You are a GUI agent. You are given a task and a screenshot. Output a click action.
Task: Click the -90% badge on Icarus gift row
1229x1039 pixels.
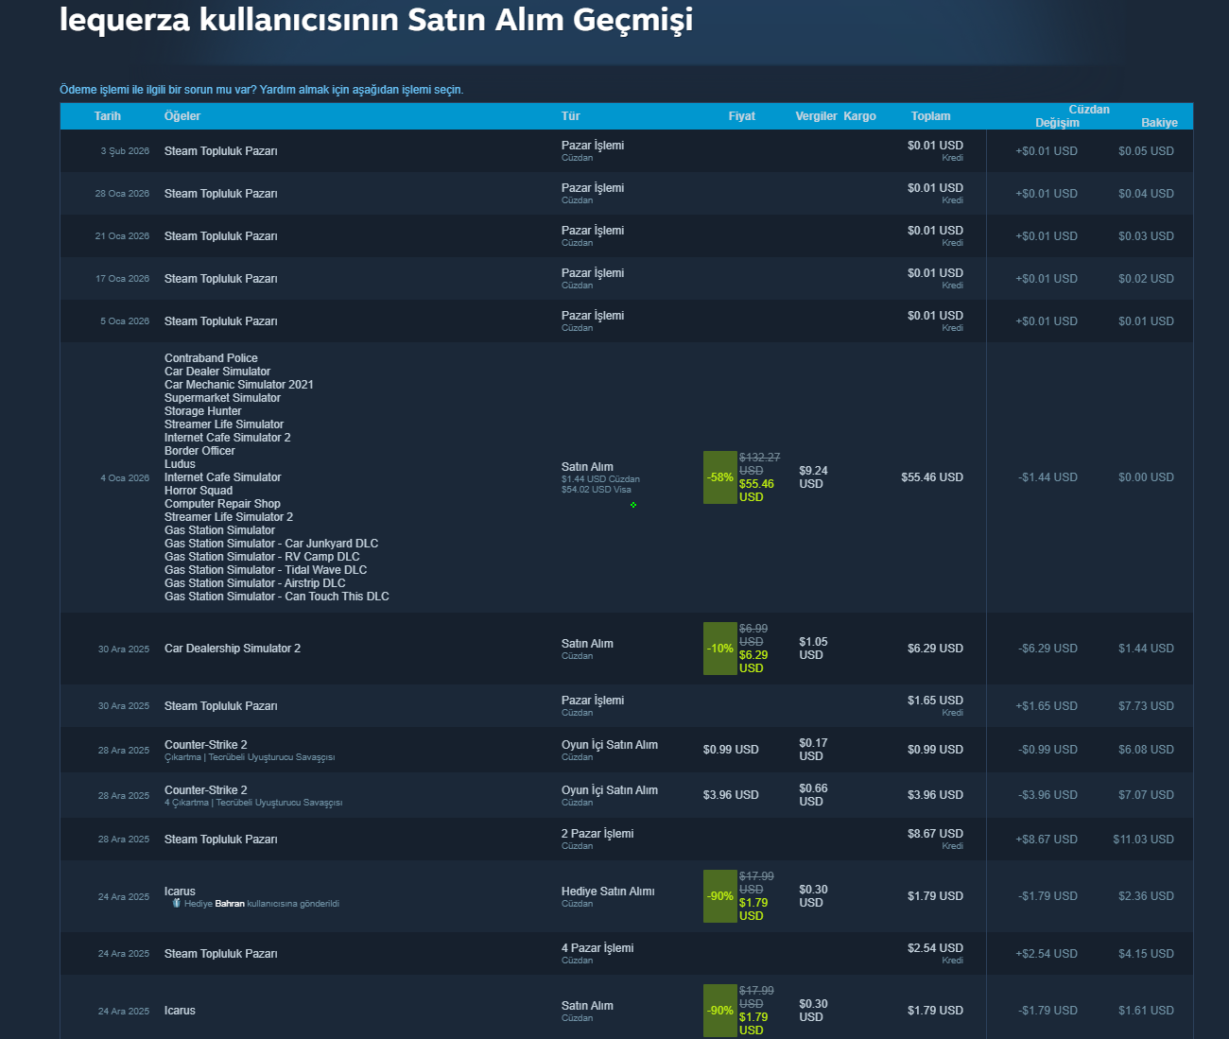point(720,896)
